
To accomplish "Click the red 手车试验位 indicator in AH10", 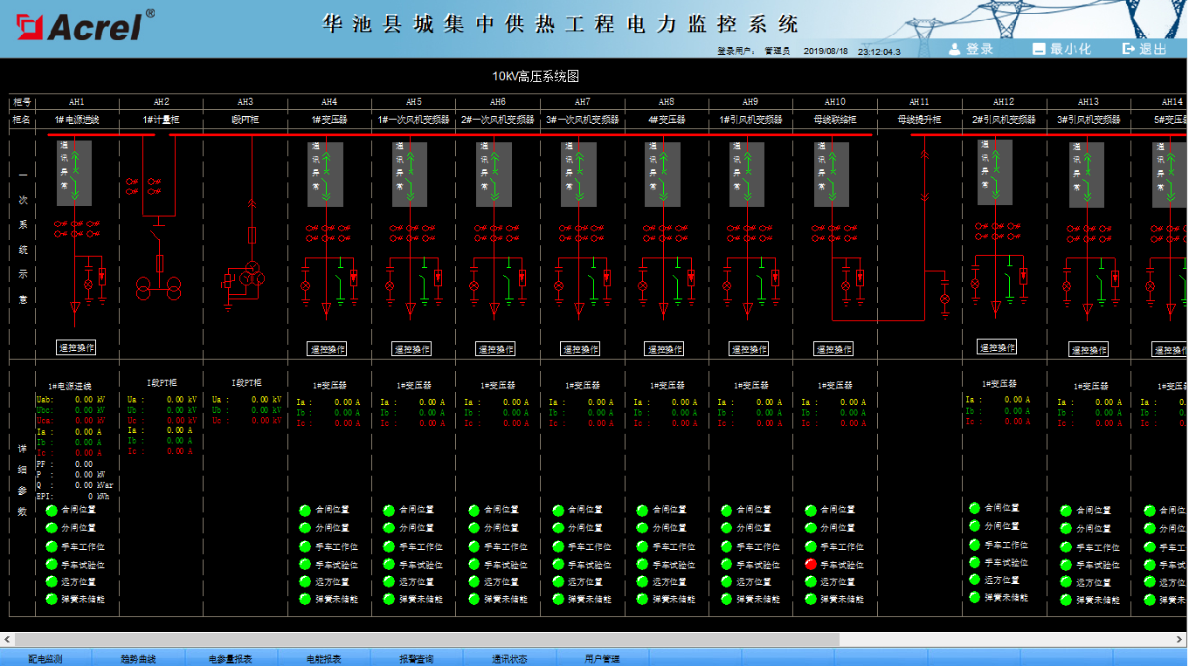I will point(811,564).
